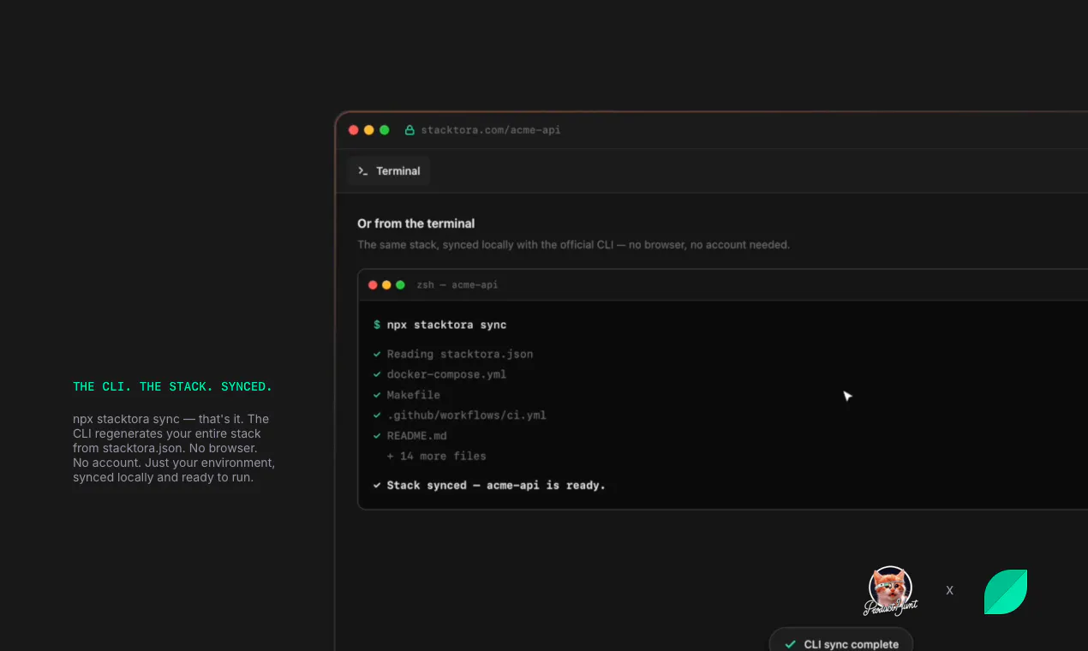Click the check icon in sync toast
The width and height of the screenshot is (1088, 651).
coord(790,644)
